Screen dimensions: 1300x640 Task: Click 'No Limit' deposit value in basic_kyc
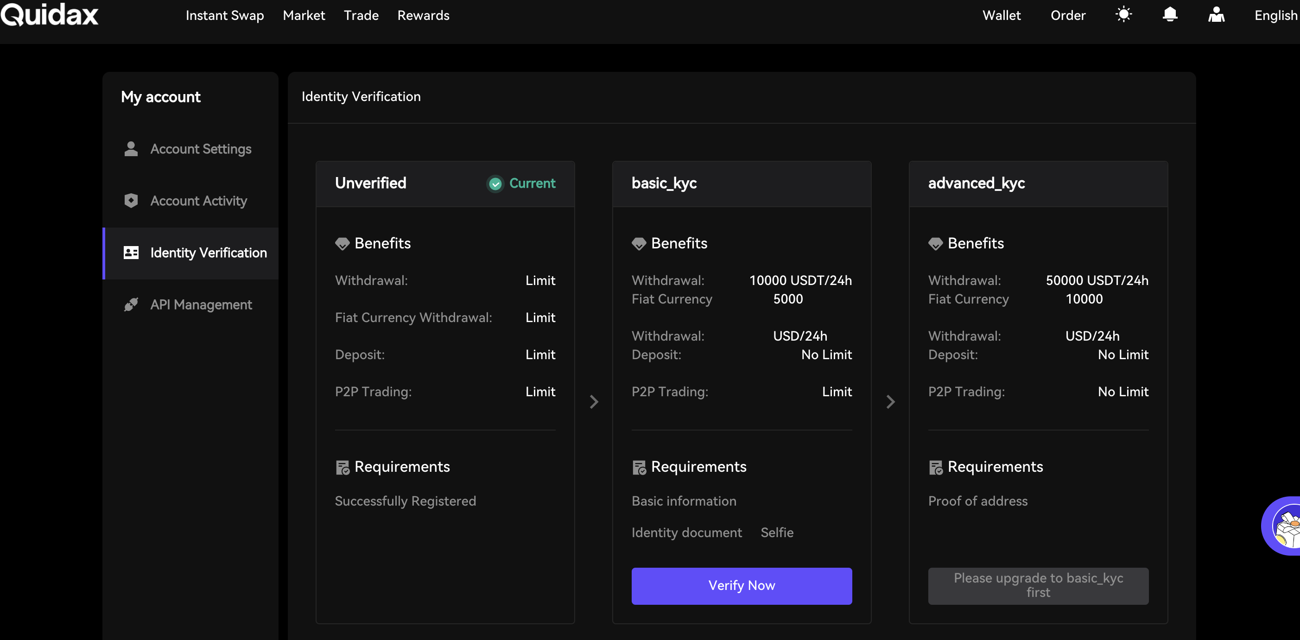(x=826, y=355)
